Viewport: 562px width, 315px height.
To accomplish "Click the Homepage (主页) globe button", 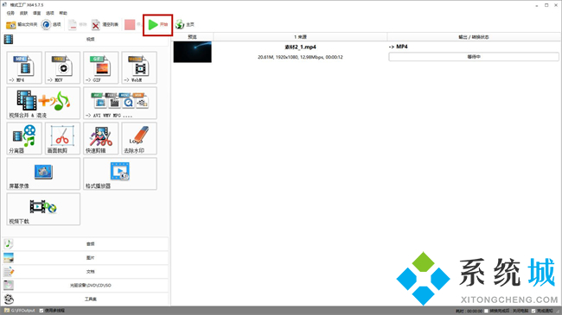I will [x=184, y=24].
